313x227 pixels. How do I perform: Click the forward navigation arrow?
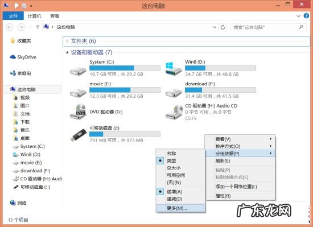point(21,27)
